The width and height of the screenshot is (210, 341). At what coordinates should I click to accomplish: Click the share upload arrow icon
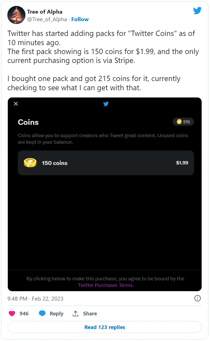(75, 313)
